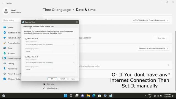The height and width of the screenshot is (99, 176).
Task: Enable first Show this clock checkbox
Action: pyautogui.click(x=26, y=38)
